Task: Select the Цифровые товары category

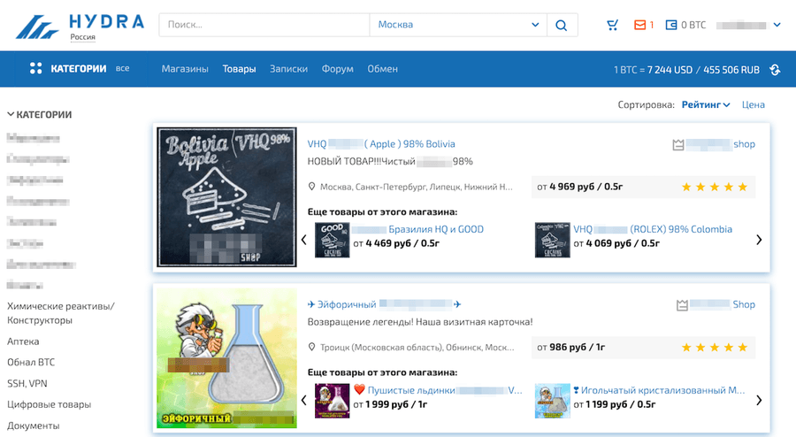Action: [50, 404]
